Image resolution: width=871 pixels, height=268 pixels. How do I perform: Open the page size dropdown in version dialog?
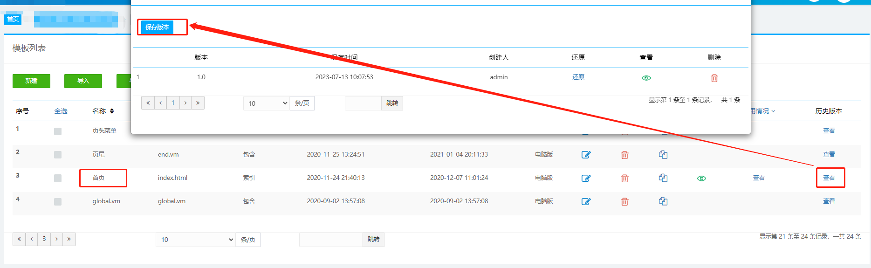[267, 103]
